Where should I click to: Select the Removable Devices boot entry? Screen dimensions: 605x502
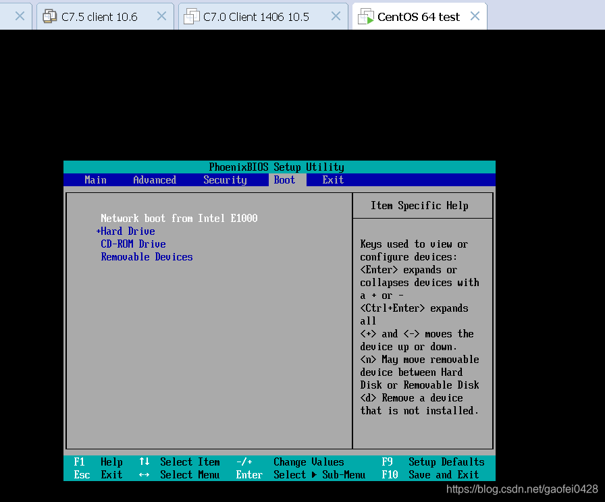tap(147, 257)
